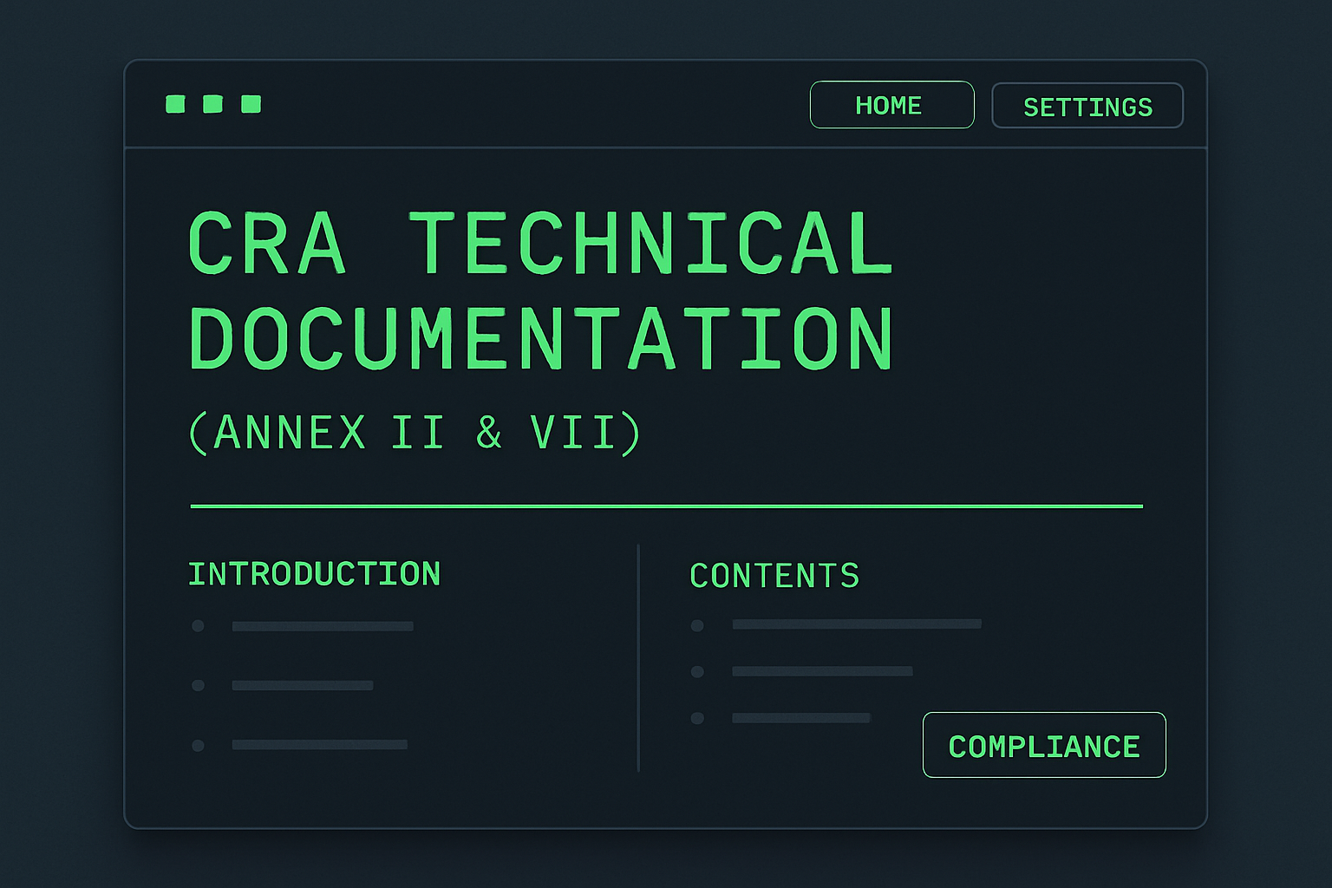Click the green horizontal divider line
Image resolution: width=1332 pixels, height=888 pixels.
click(666, 503)
